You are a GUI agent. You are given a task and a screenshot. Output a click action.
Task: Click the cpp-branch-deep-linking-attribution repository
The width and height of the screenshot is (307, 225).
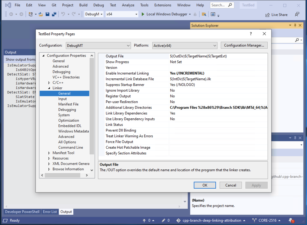click(x=212, y=220)
